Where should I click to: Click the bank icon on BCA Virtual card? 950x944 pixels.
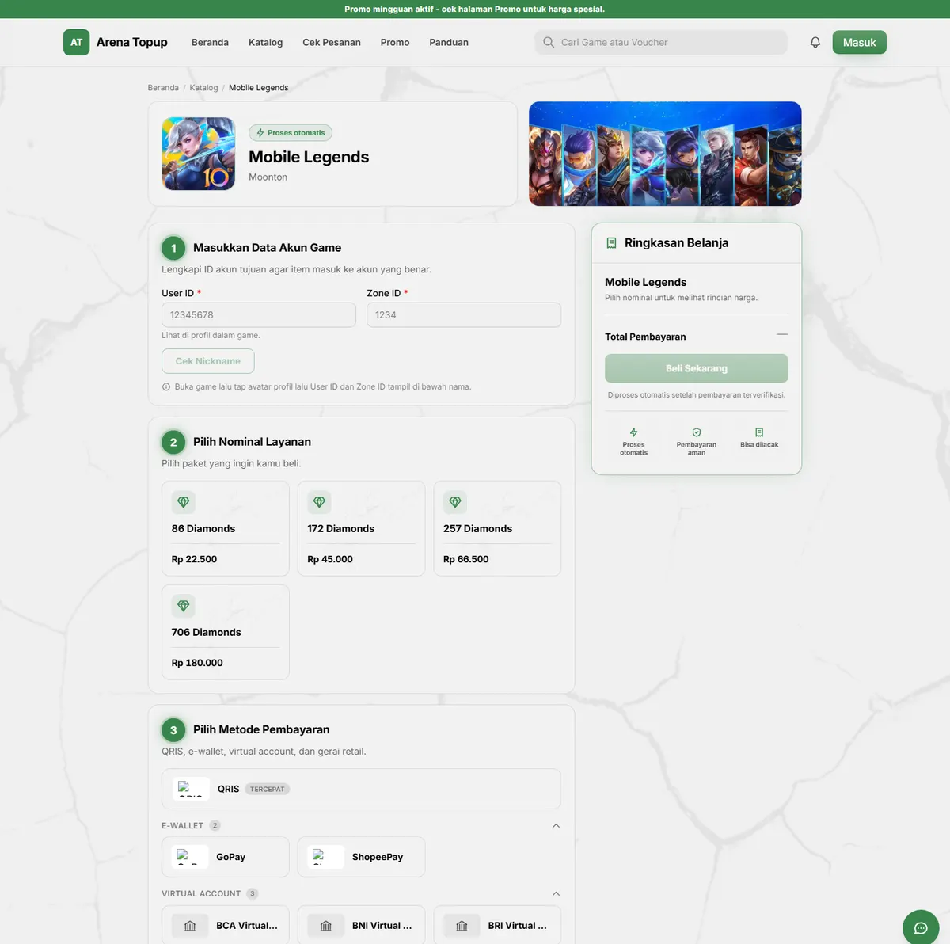point(190,926)
